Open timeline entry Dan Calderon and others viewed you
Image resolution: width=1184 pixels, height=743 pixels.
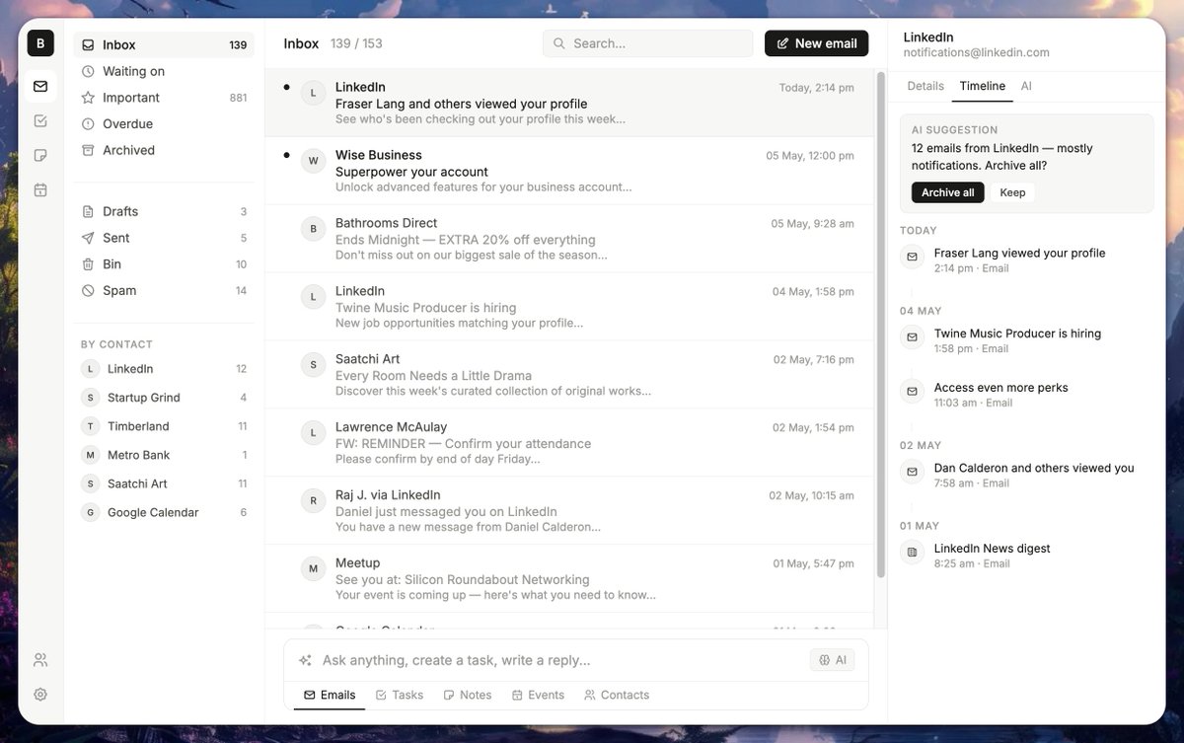pos(1026,475)
